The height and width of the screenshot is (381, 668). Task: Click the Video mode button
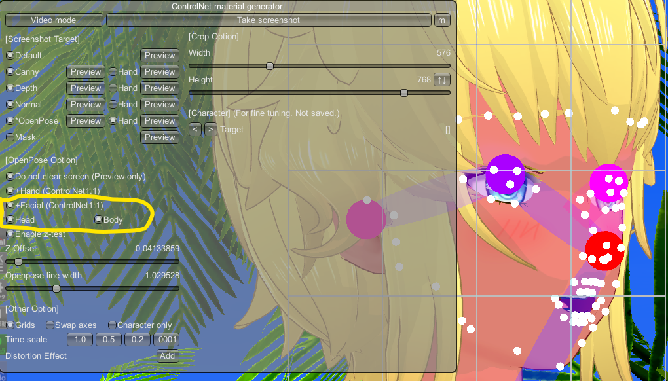click(x=54, y=20)
